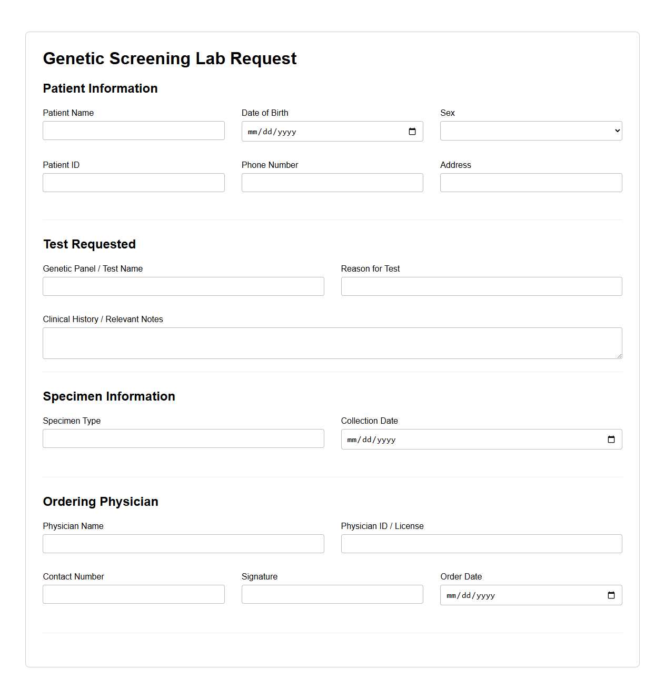Click the Physician ID / License field

(481, 544)
